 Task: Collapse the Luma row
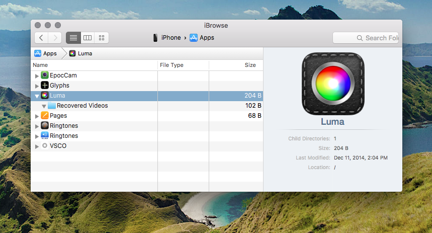click(x=37, y=96)
